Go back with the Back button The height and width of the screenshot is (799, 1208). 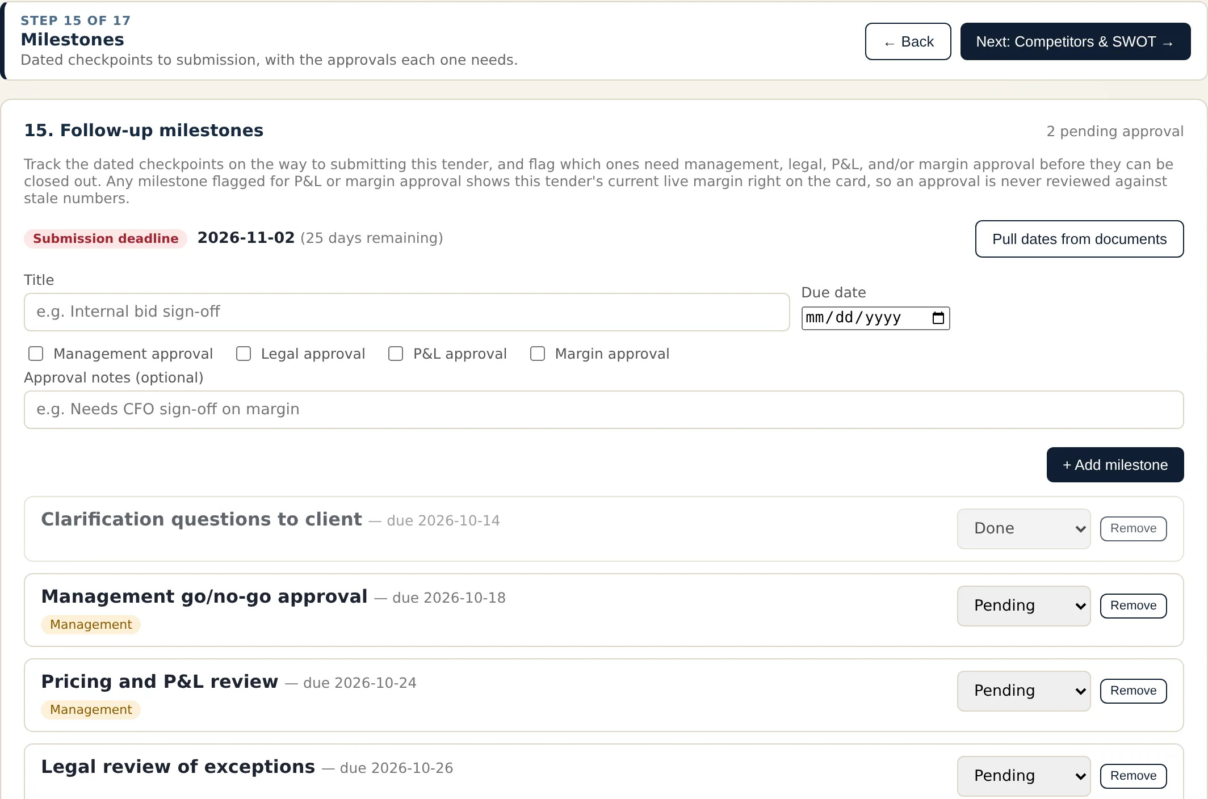tap(908, 41)
